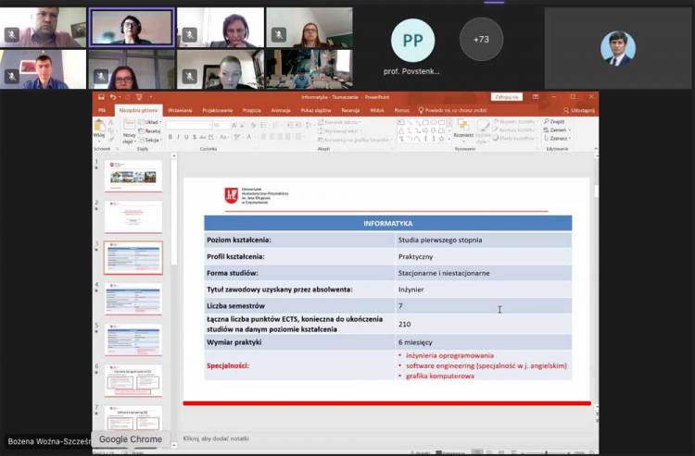The height and width of the screenshot is (456, 695).
Task: Click the Zaloguj się button
Action: point(507,96)
